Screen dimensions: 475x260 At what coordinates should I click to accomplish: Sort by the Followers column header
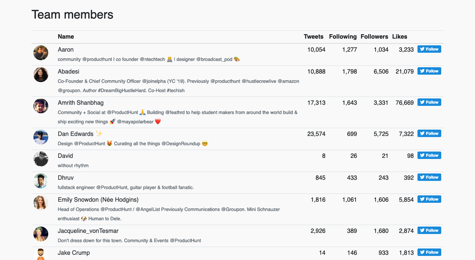(x=374, y=36)
